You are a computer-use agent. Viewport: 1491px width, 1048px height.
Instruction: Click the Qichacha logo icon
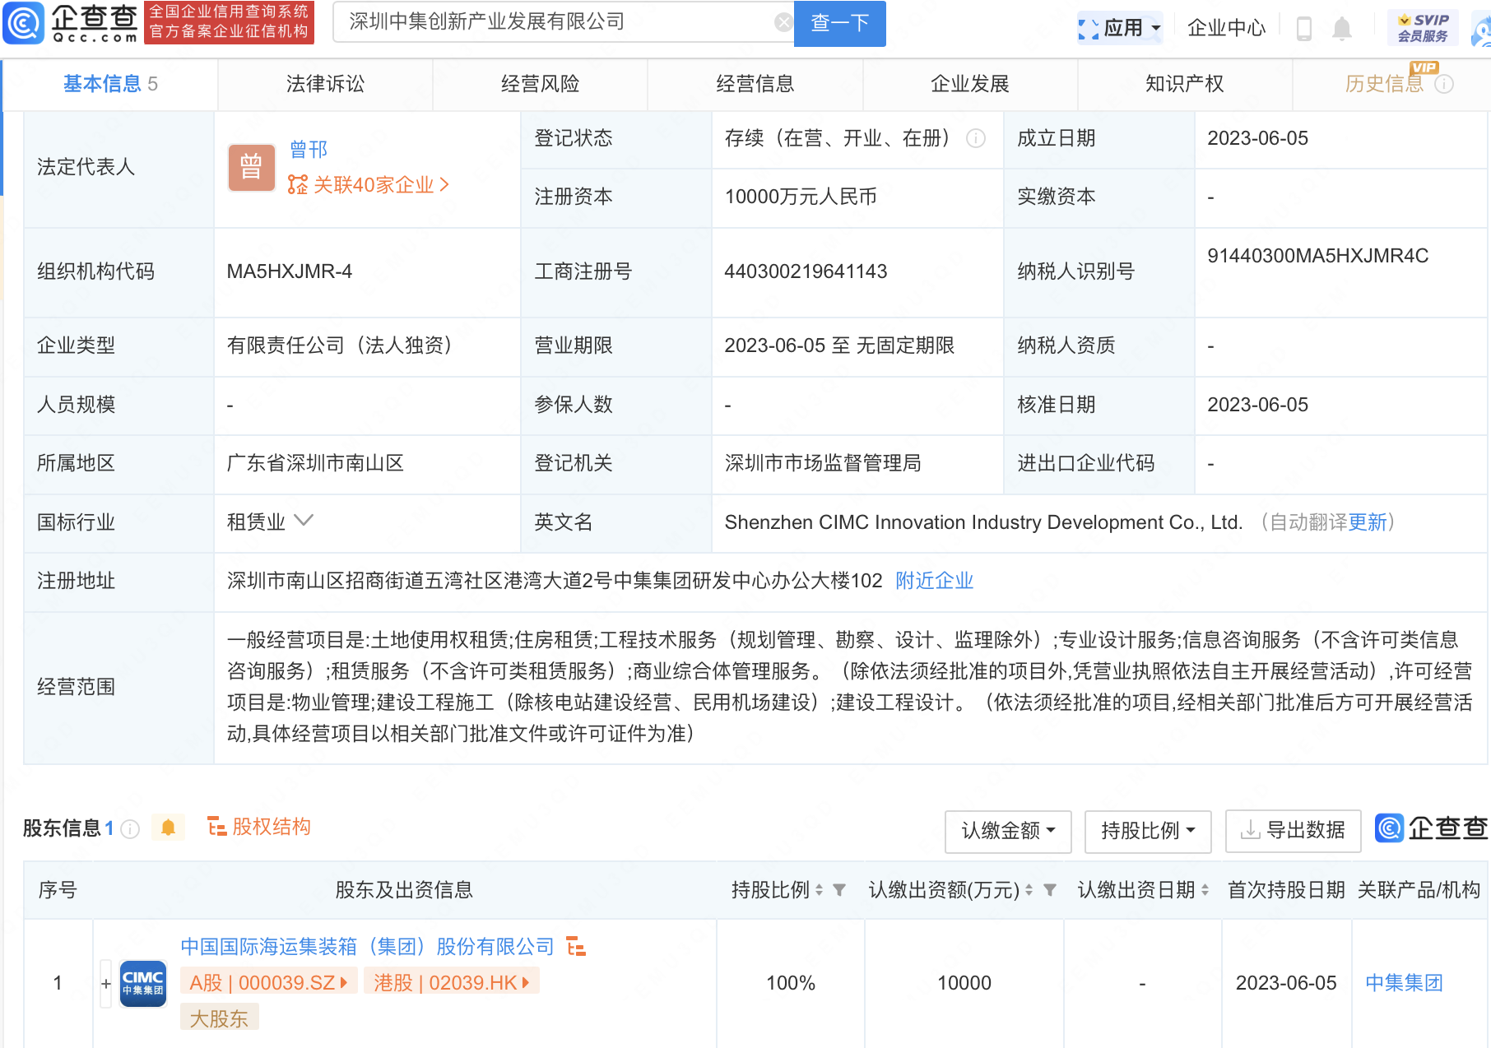point(23,23)
